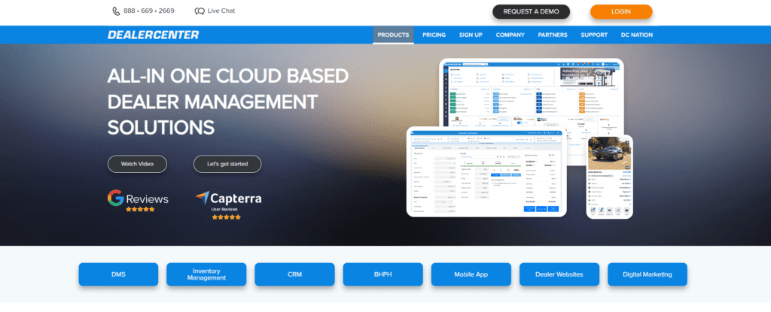This screenshot has width=771, height=312.
Task: Open the DC Nation menu
Action: tap(637, 35)
